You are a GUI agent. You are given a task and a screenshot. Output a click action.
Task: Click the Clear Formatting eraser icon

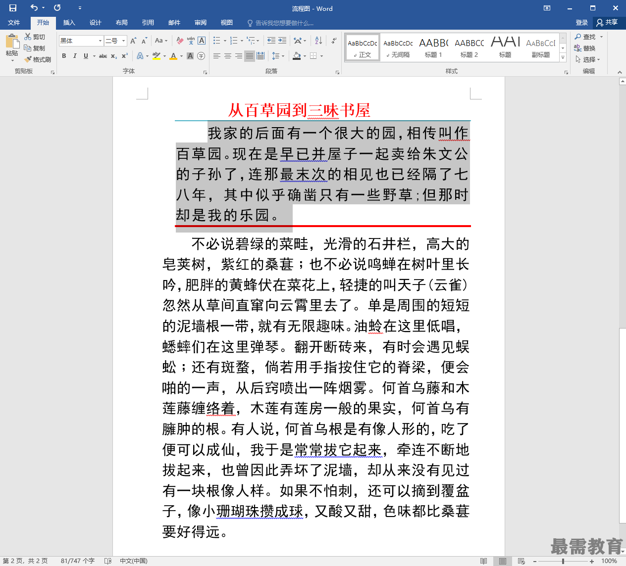tap(180, 41)
